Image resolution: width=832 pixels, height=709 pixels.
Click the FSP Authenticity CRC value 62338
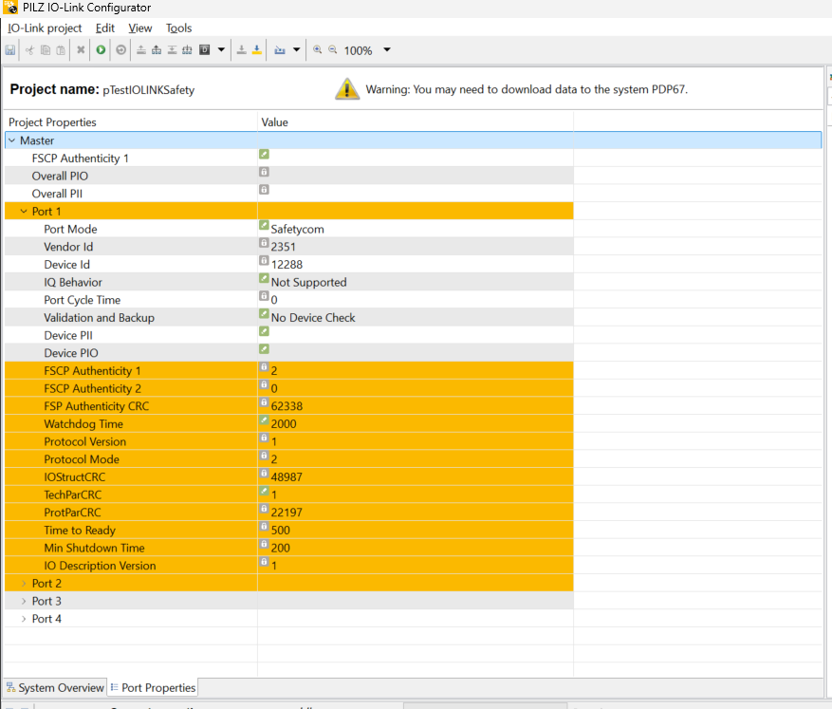click(x=287, y=406)
